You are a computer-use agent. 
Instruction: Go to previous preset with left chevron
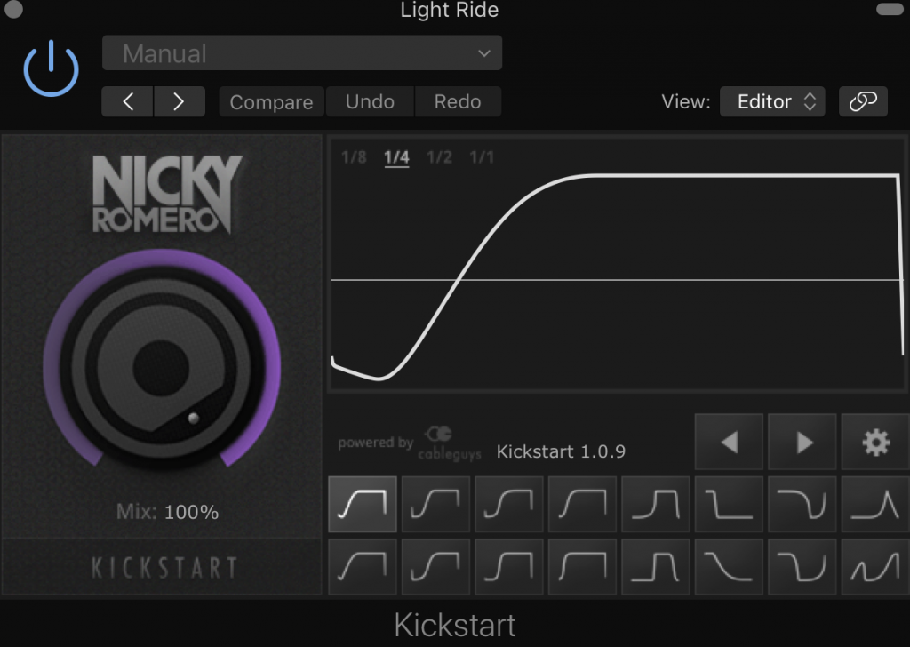coord(128,101)
